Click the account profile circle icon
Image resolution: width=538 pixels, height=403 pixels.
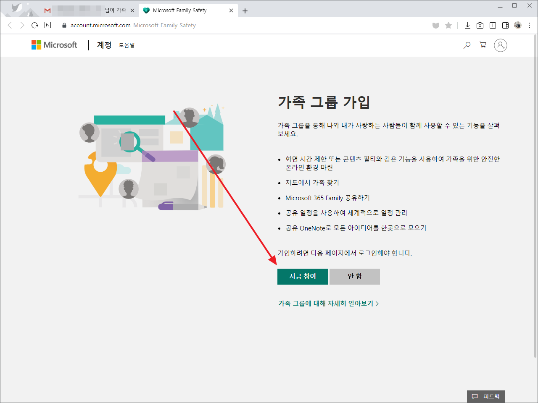point(500,45)
